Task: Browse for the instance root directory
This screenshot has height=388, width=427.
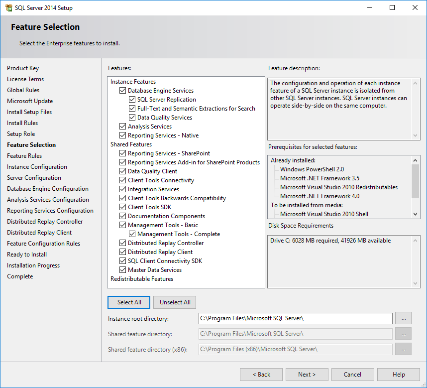Action: tap(403, 318)
